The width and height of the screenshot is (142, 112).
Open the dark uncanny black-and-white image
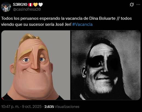point(106,65)
